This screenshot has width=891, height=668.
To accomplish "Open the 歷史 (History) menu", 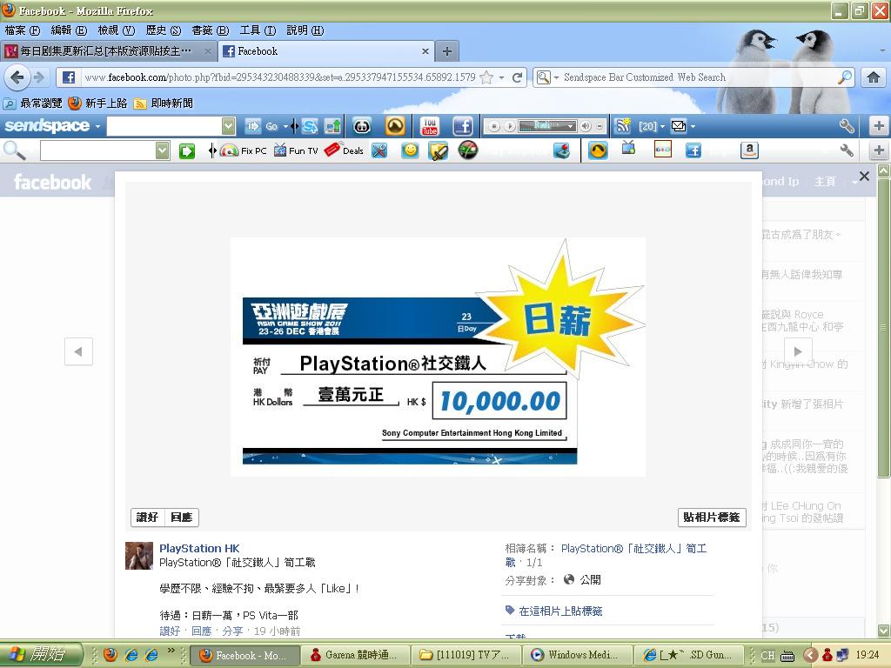I will 163,30.
